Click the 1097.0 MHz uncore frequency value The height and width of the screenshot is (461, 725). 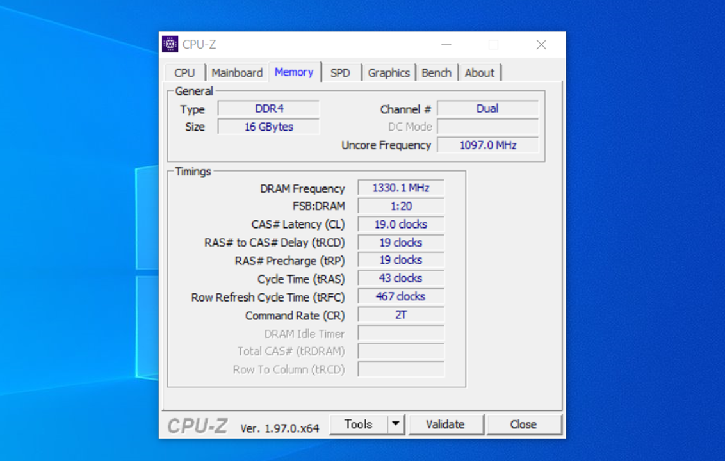[x=488, y=145]
